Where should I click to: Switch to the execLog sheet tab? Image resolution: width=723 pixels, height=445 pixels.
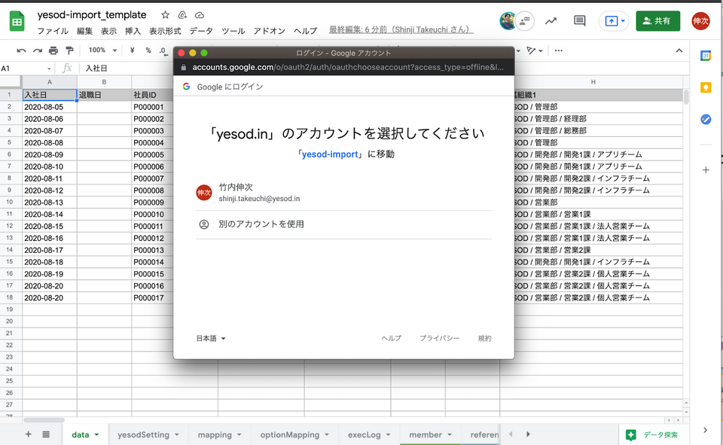365,435
